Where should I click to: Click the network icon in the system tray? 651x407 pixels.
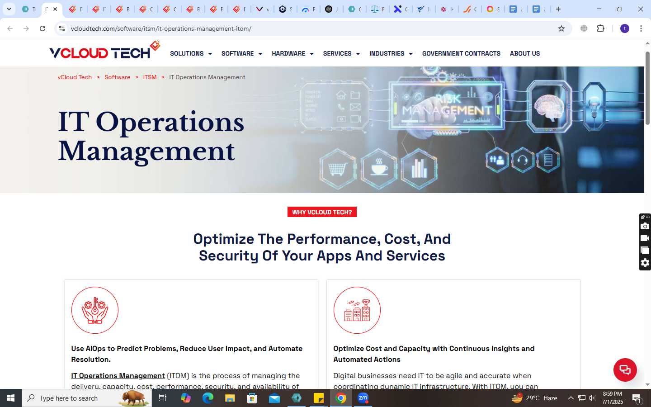[x=582, y=398]
